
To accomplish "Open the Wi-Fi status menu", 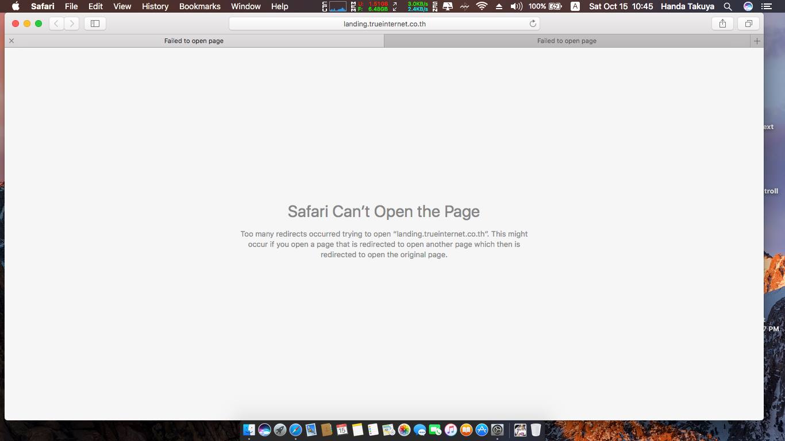I will pos(482,6).
